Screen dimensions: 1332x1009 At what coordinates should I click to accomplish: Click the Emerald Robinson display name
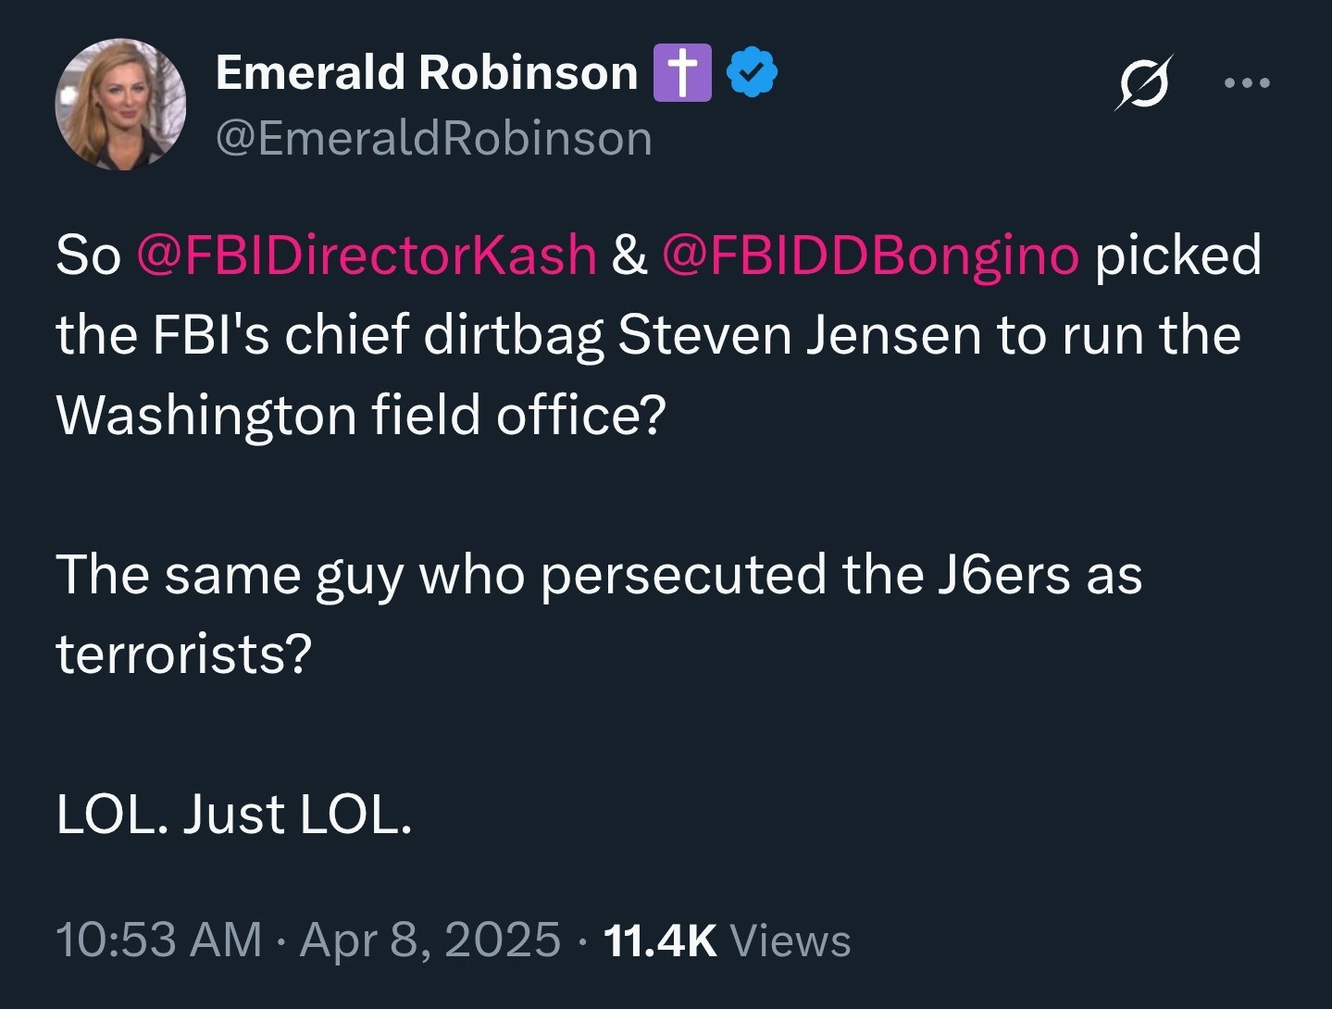[x=427, y=72]
